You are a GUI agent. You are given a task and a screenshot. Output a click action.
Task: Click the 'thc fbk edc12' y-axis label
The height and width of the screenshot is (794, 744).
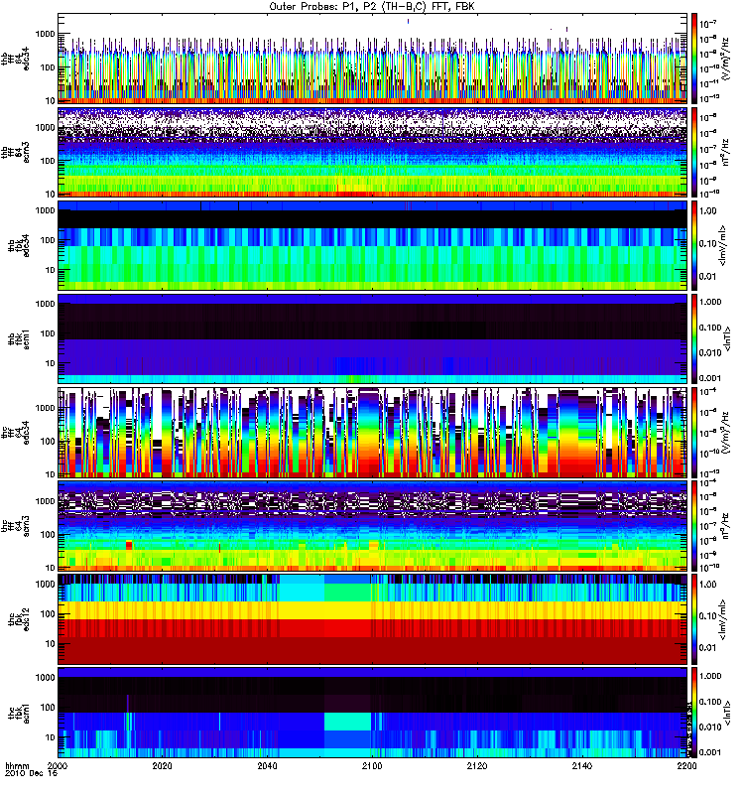pos(19,619)
